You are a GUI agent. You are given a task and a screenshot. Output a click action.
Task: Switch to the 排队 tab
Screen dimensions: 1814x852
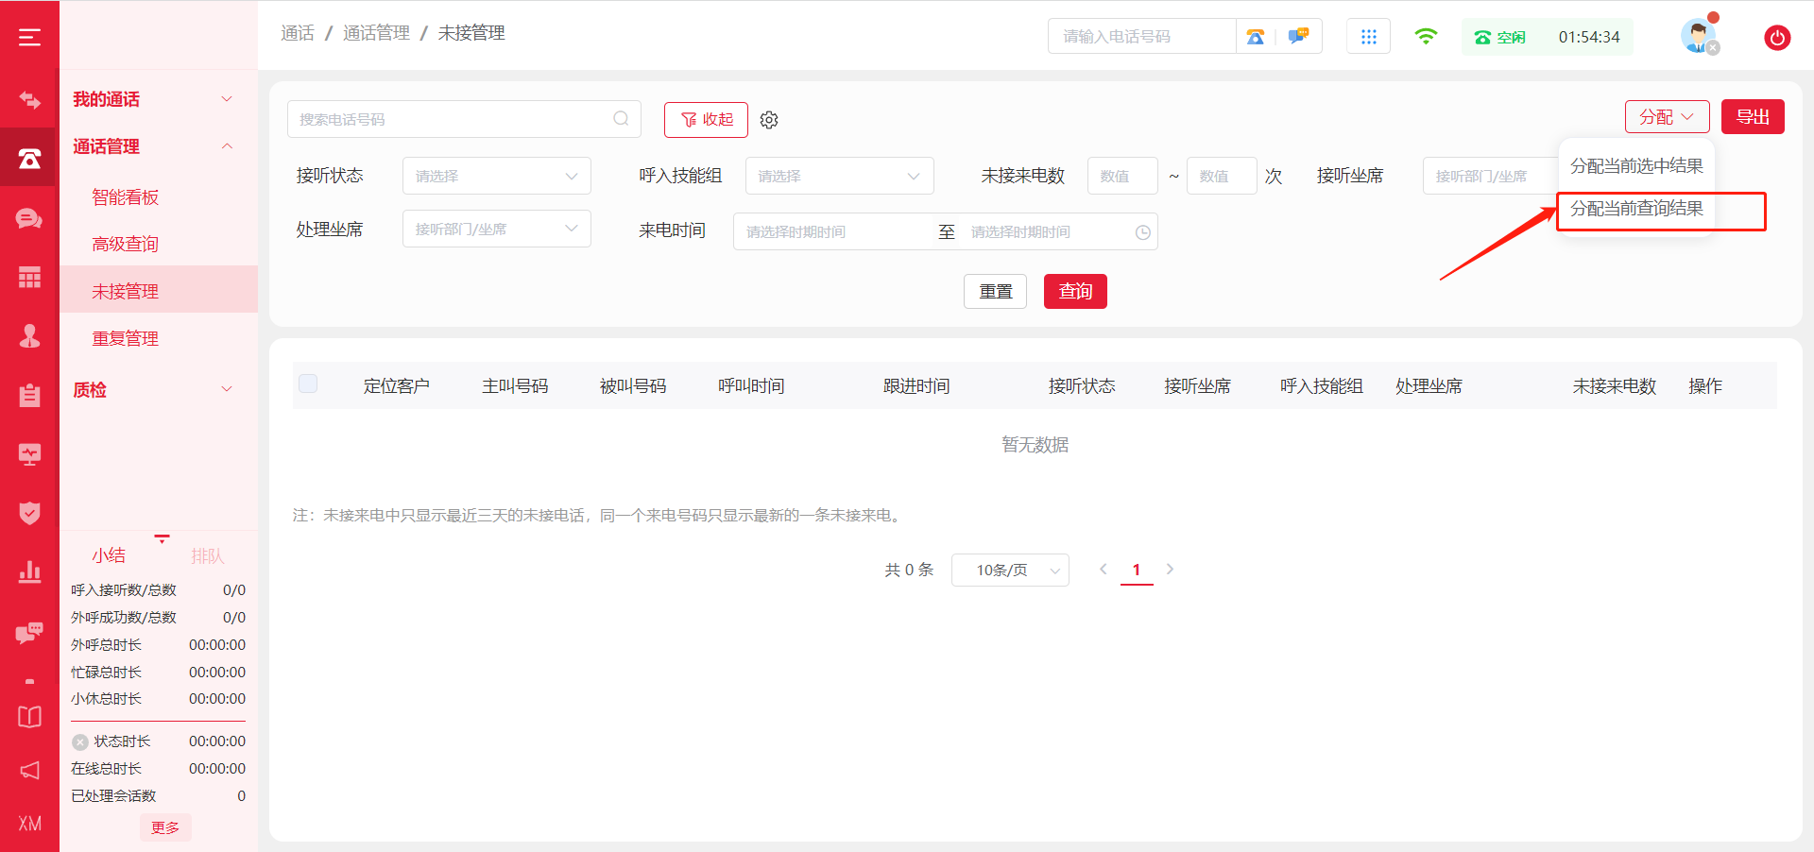click(x=207, y=555)
